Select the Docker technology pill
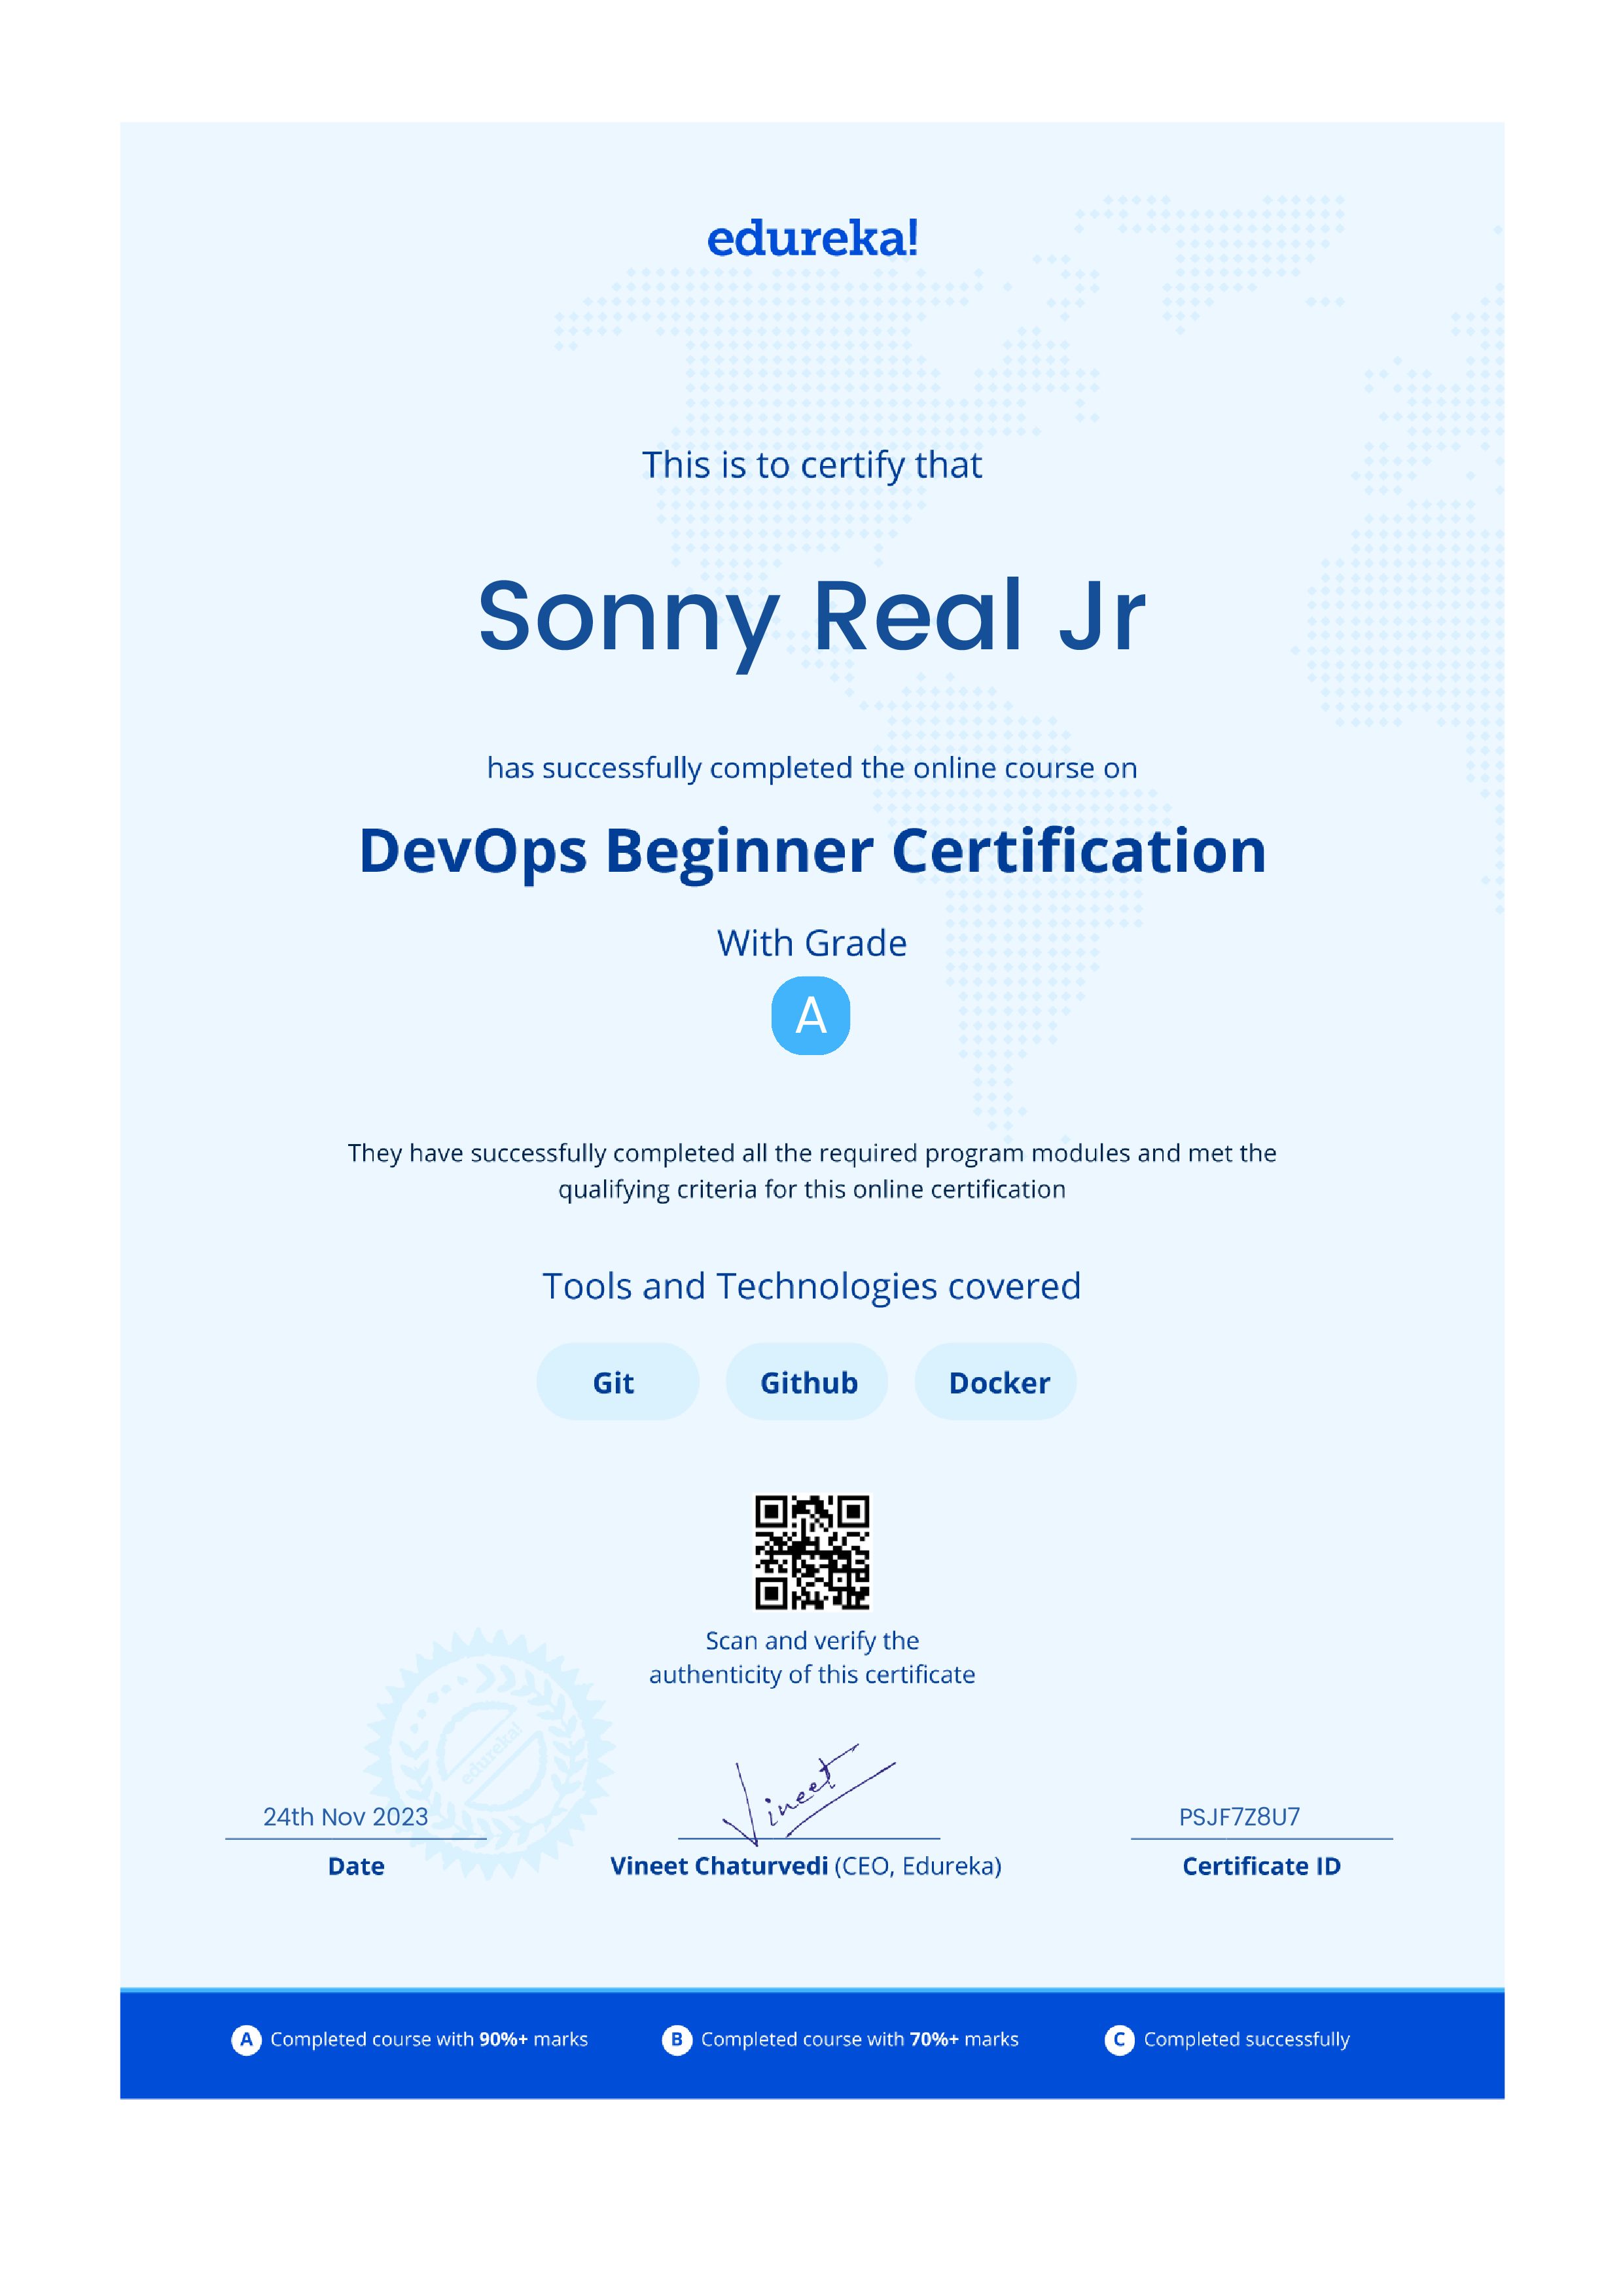Image resolution: width=1623 pixels, height=2296 pixels. click(x=996, y=1382)
